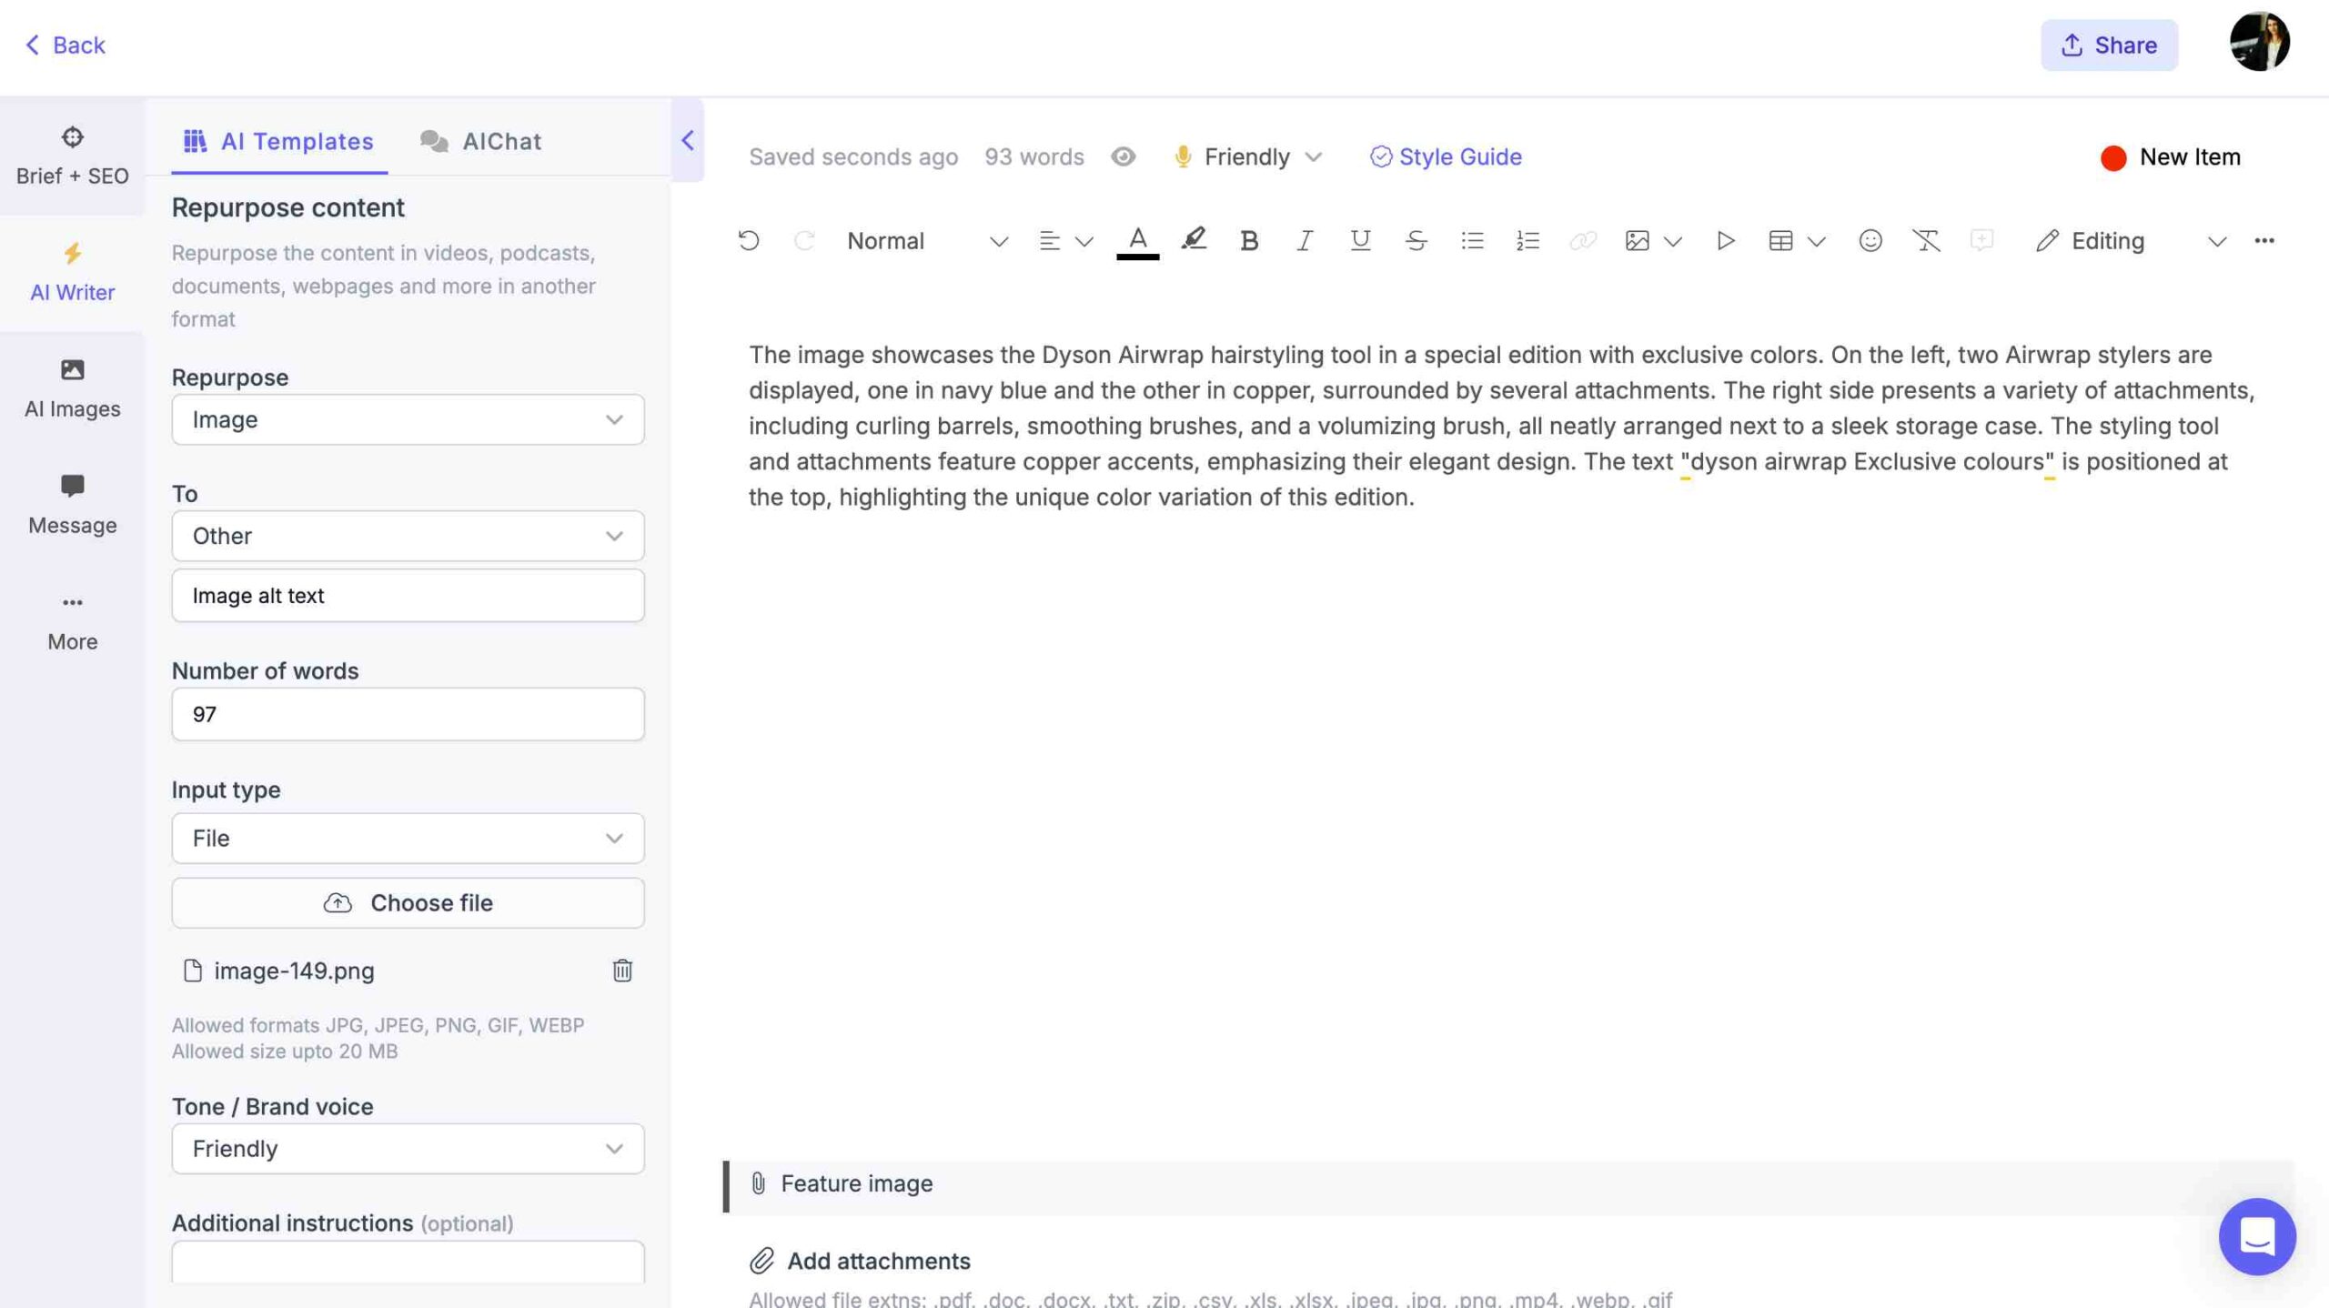This screenshot has height=1308, width=2329.
Task: Click the undo arrow icon
Action: point(747,240)
